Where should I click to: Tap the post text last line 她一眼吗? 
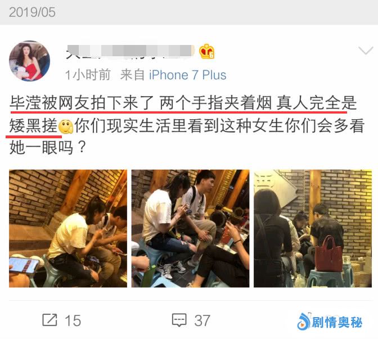[48, 148]
